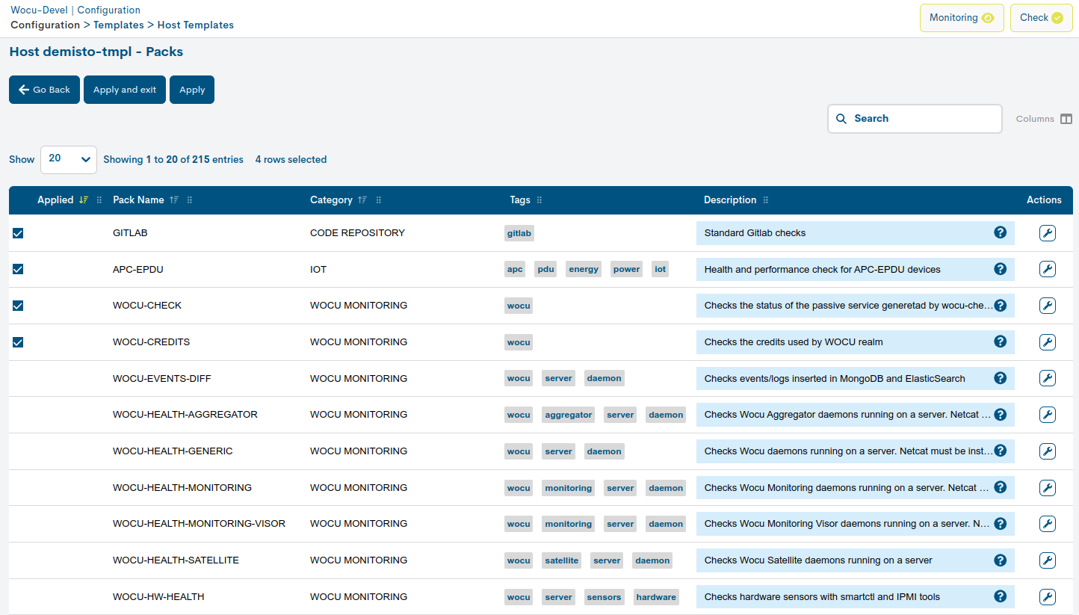Grab the Description column handle icon

(x=766, y=200)
